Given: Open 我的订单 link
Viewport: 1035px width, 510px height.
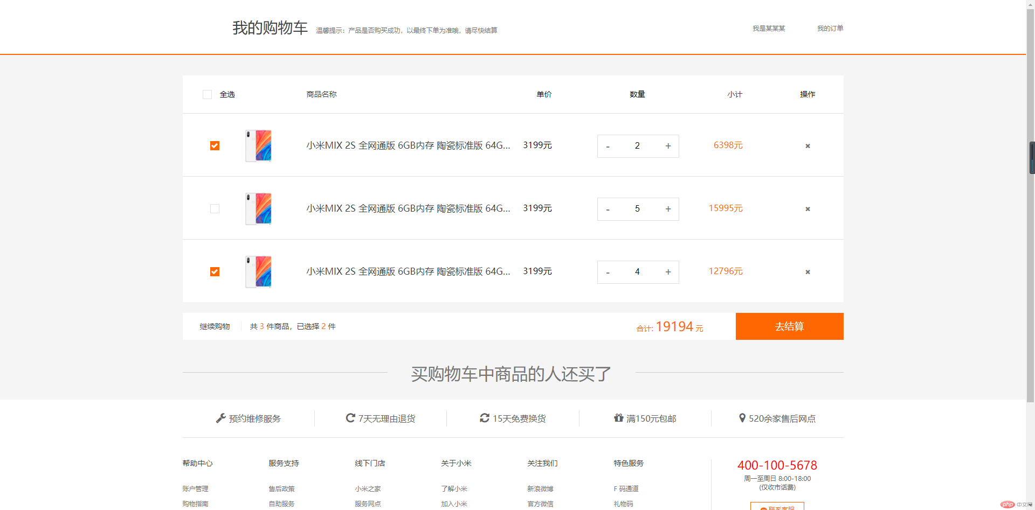Looking at the screenshot, I should (830, 29).
